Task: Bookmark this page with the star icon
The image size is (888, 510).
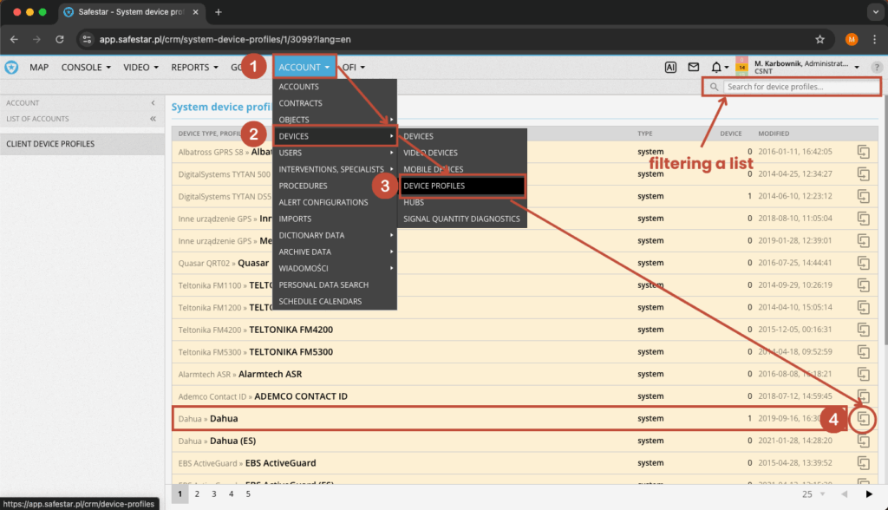Action: coord(819,39)
